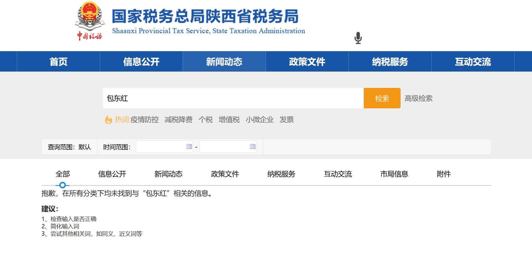Switch to the 政策文件 navigation tab

pos(307,62)
